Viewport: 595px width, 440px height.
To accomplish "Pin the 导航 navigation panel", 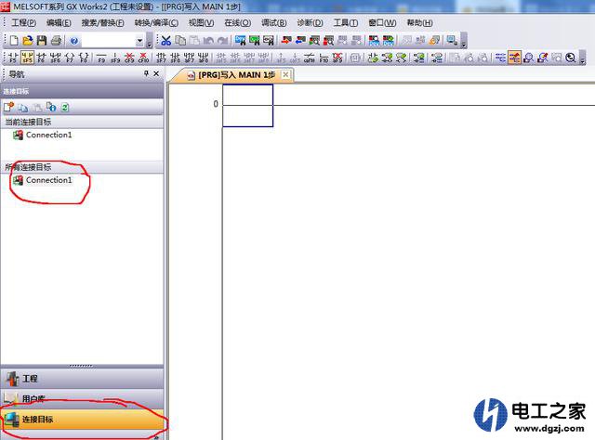I will 147,73.
